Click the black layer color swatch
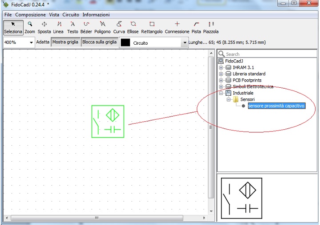Viewport: 320px width, 225px height. (x=126, y=43)
